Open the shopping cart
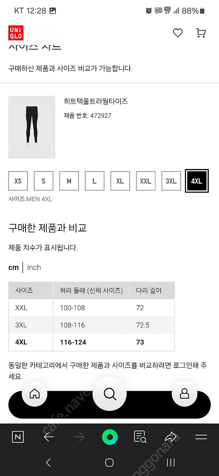 click(x=200, y=33)
